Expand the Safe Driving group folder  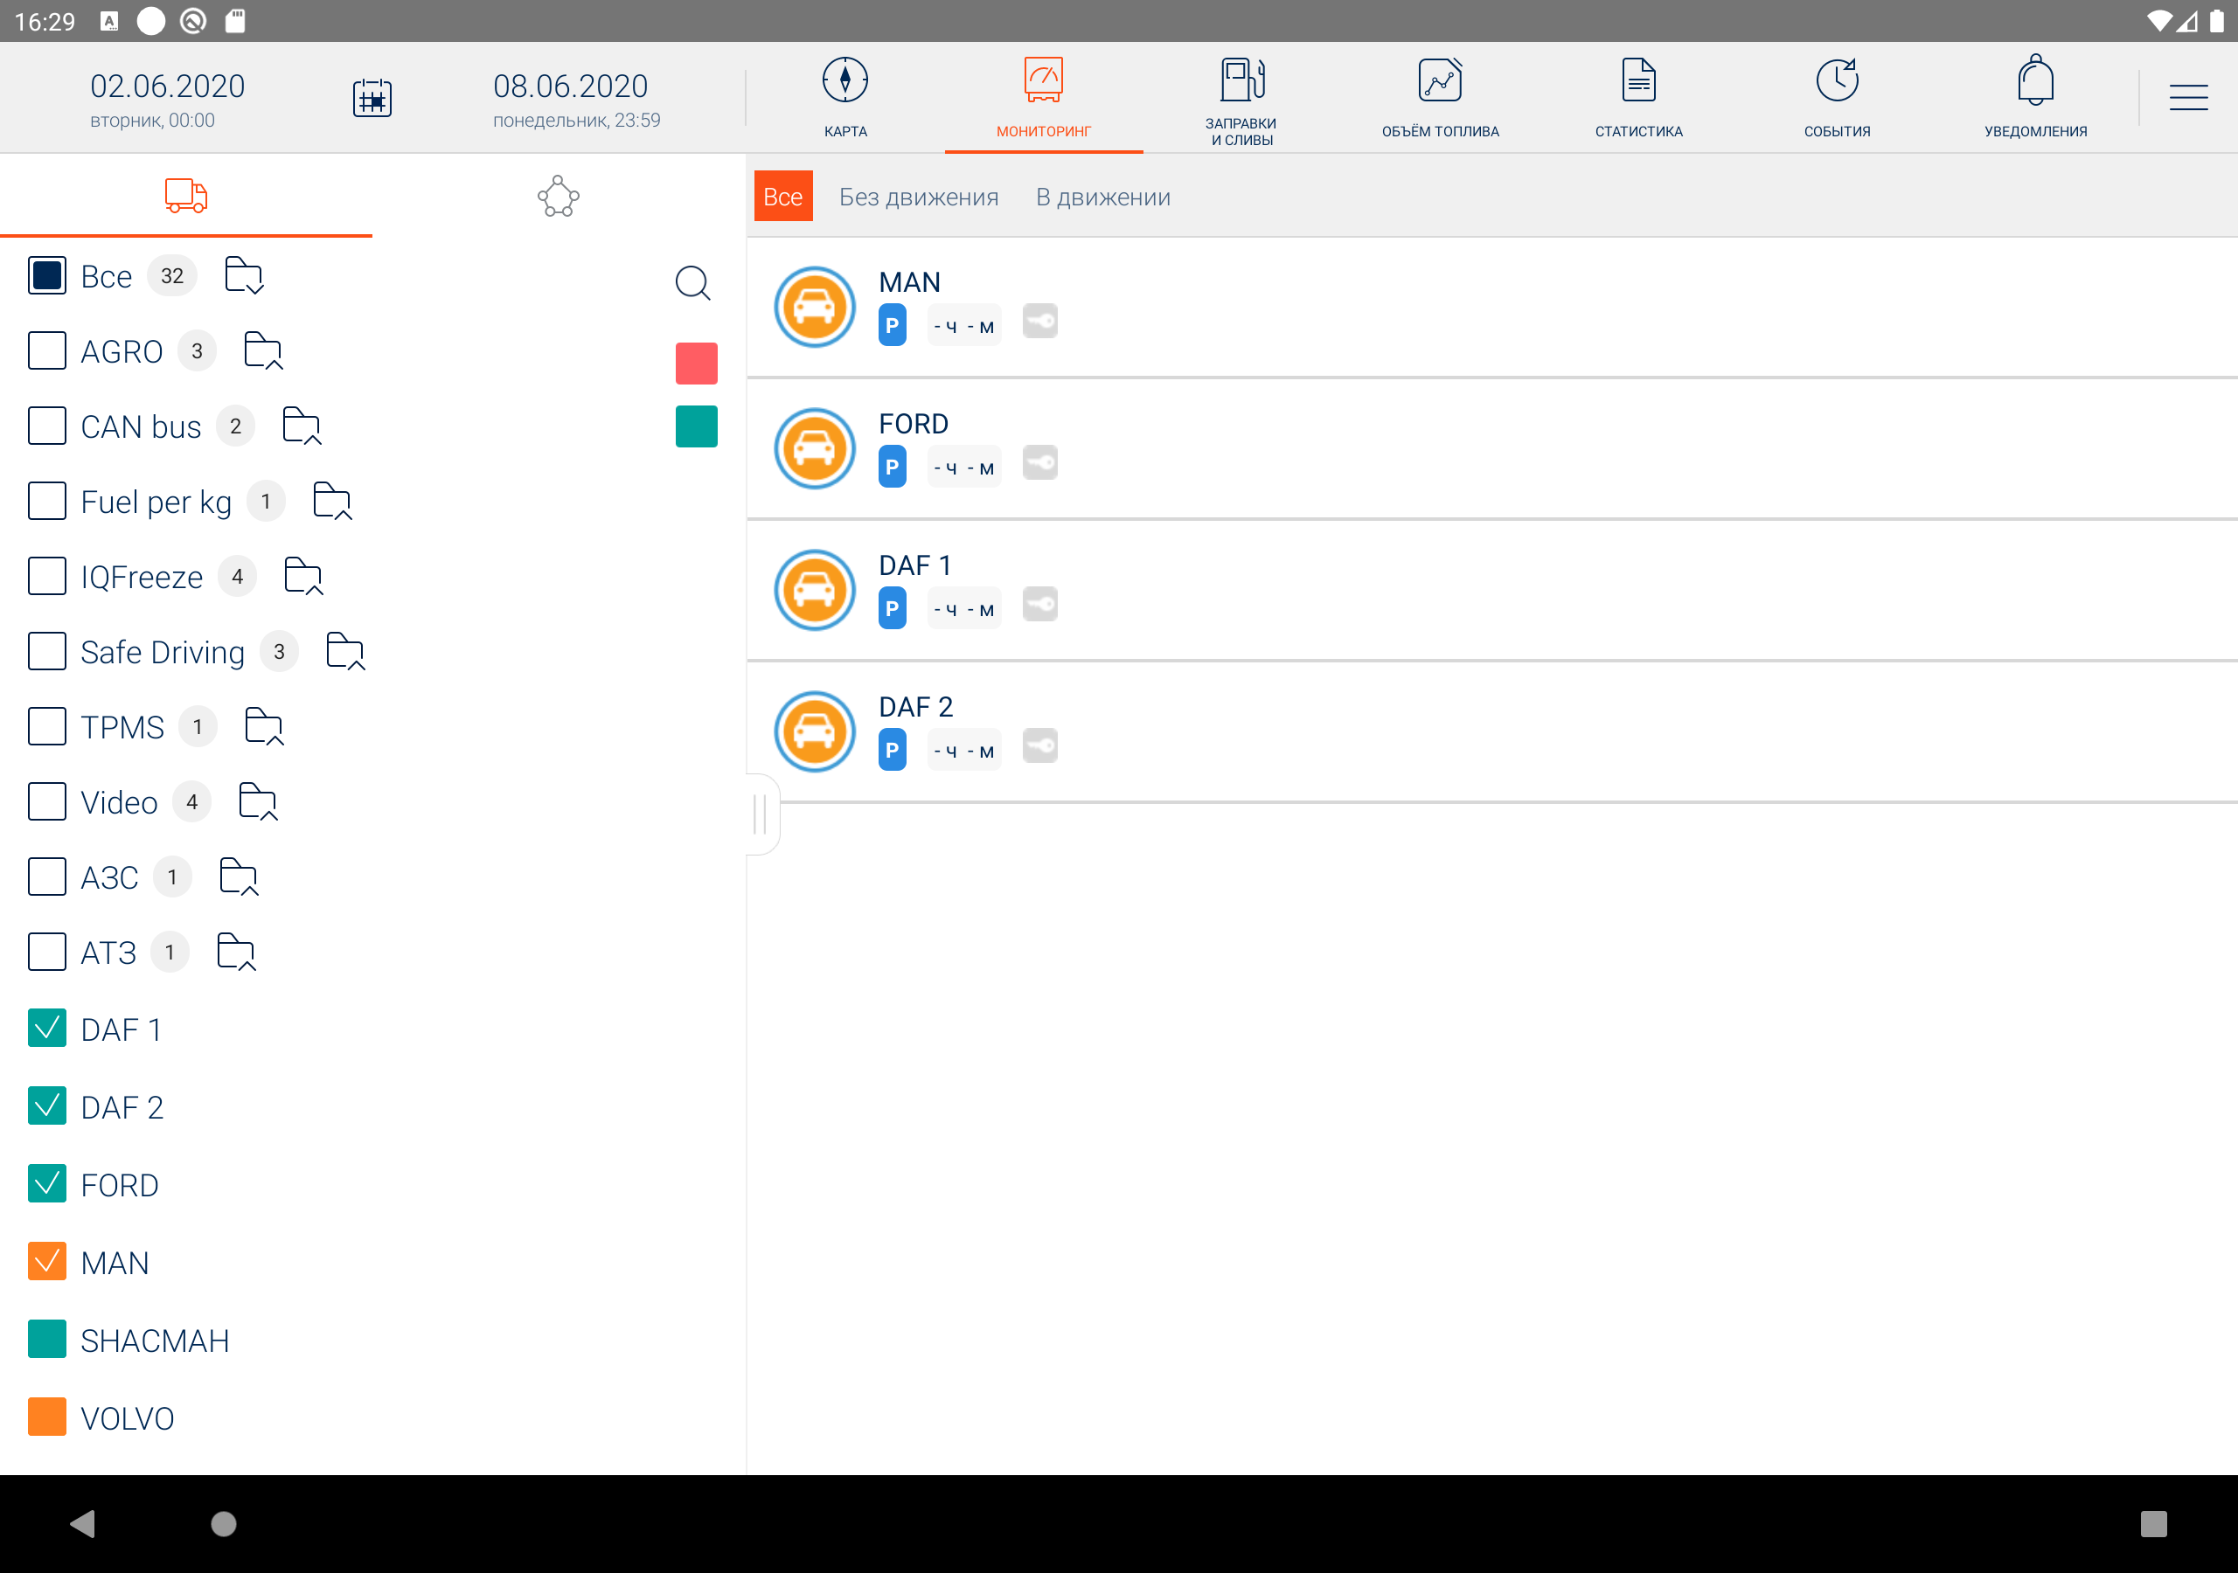pos(345,651)
